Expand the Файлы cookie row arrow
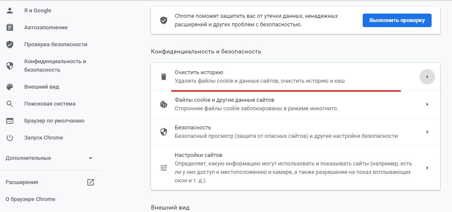 pyautogui.click(x=427, y=104)
